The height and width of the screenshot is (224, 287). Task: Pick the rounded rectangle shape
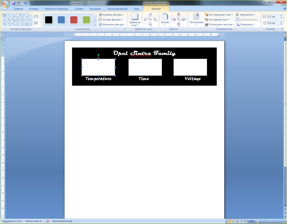click(x=27, y=15)
